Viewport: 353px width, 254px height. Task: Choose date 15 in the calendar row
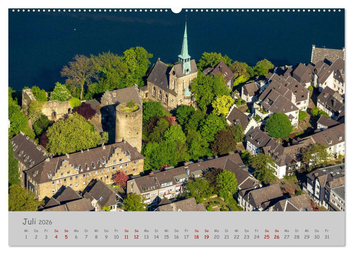click(x=166, y=237)
